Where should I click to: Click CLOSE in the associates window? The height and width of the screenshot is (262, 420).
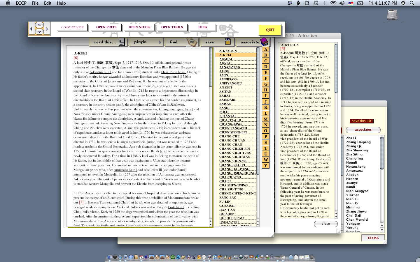tap(373, 238)
